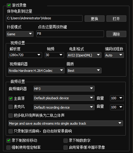This screenshot has height=153, width=133.
Task: Toggle the 主音源 checkbox
Action: (x=11, y=98)
